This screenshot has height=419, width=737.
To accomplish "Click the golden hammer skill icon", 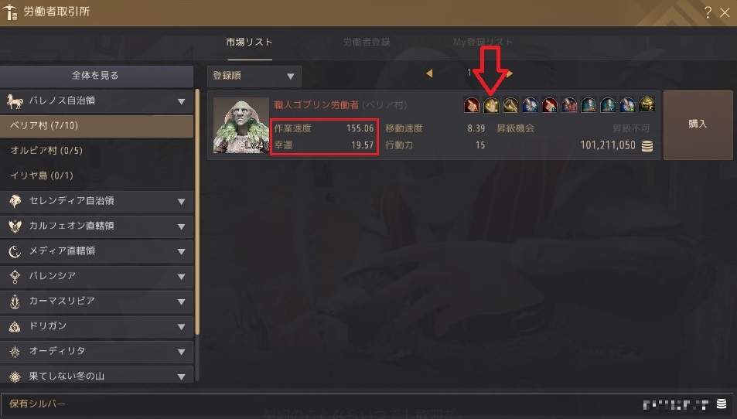I will point(510,105).
